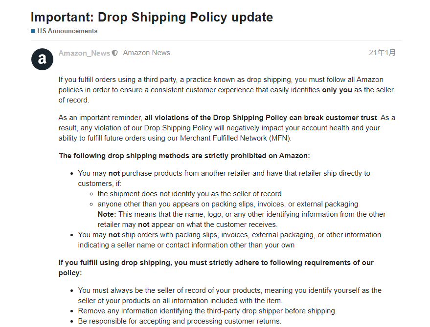Click the sub-bullet about packing slips and invoices
This screenshot has width=430, height=327.
click(228, 204)
